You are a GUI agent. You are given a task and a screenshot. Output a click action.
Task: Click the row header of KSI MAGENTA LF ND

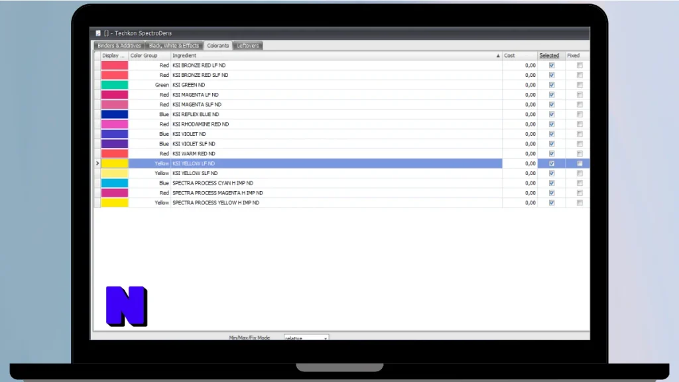pyautogui.click(x=97, y=95)
